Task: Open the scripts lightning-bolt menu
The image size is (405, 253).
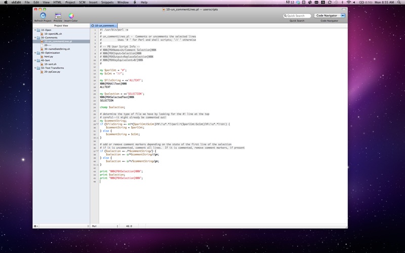Action: pyautogui.click(x=135, y=3)
